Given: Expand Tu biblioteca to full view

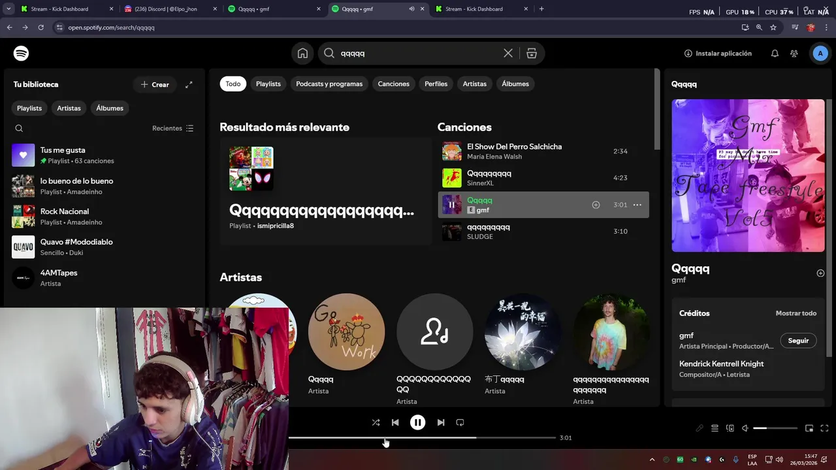Looking at the screenshot, I should (189, 84).
